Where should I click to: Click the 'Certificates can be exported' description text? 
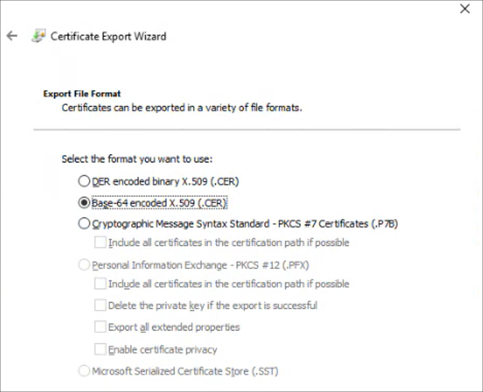(182, 108)
